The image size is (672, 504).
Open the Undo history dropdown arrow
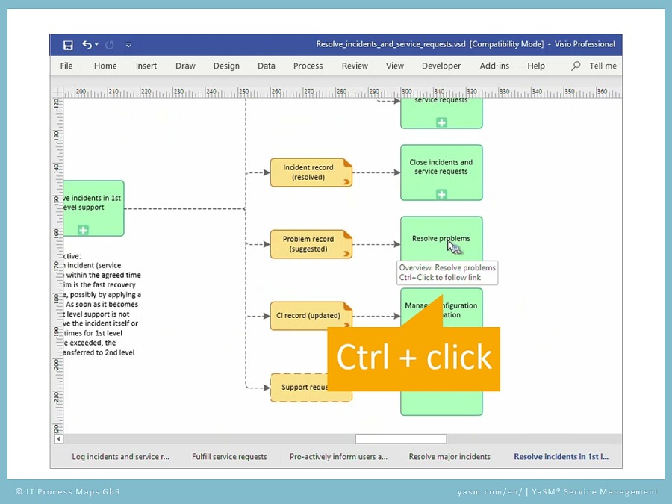(96, 45)
